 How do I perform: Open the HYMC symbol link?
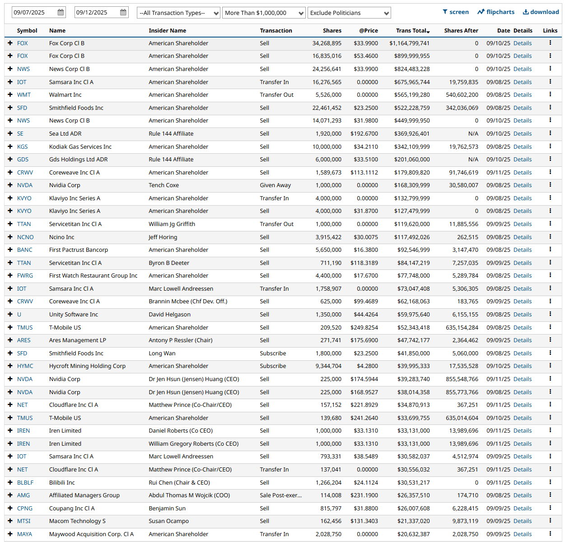click(25, 366)
